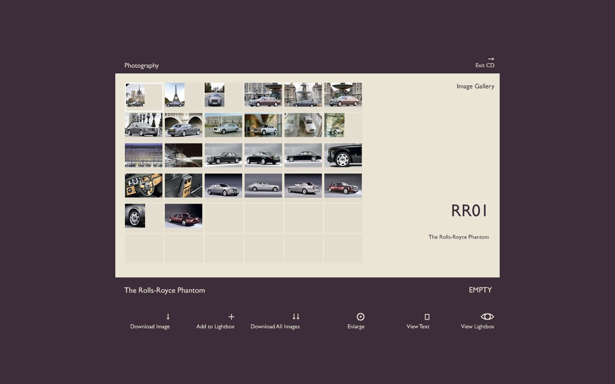Open last fountain thumbnail in first row

(x=343, y=95)
